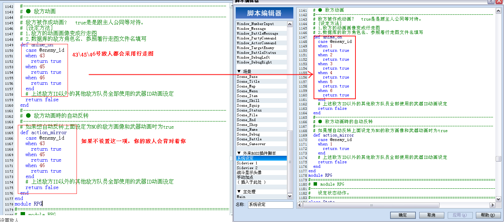Click the code editor horizontal scroll-right arrow

click(492, 205)
